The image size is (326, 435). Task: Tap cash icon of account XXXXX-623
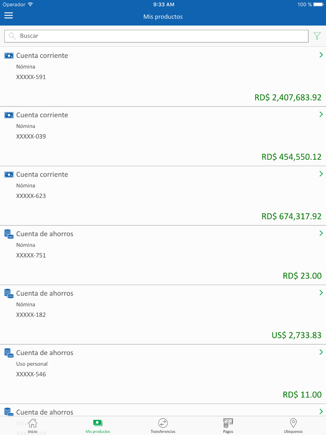tap(9, 175)
